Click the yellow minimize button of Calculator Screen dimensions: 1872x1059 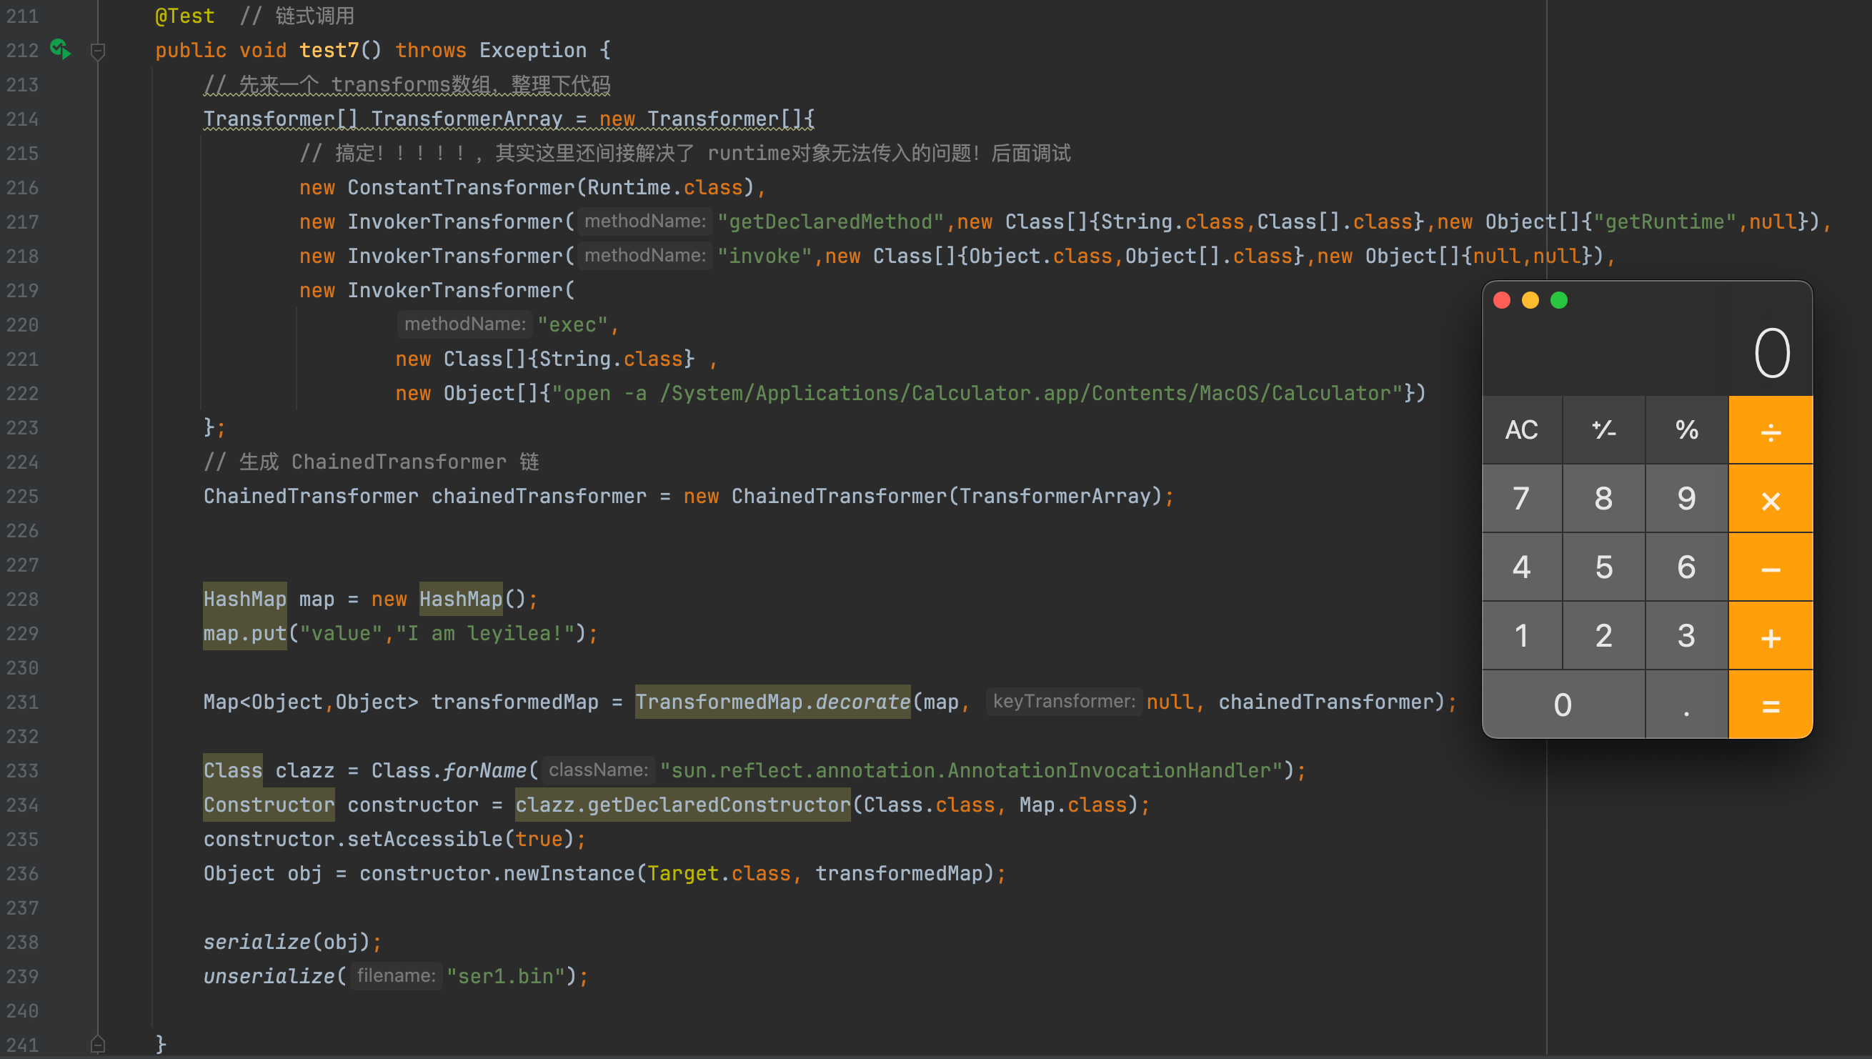pos(1530,300)
